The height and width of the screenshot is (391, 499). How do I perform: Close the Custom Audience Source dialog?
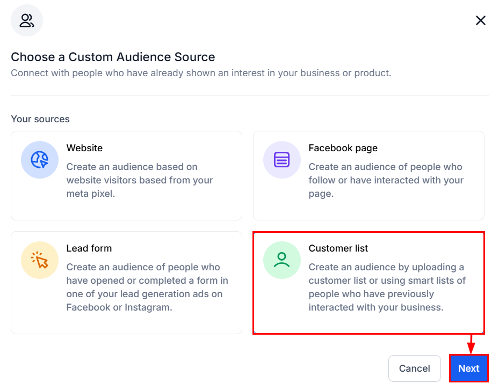[481, 20]
